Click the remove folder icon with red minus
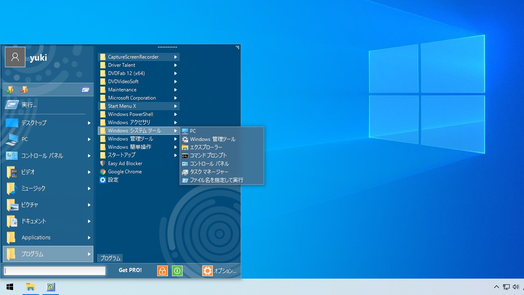This screenshot has width=524, height=295. pos(24,90)
